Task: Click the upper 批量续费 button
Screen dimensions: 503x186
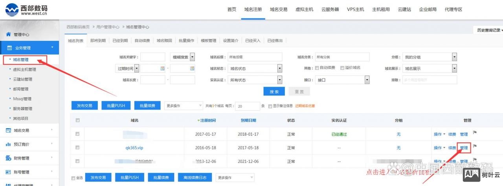Action: click(147, 106)
